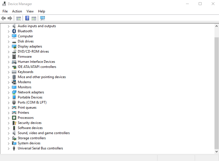Click the Bluetooth category icon
219x161 pixels.
coord(14,31)
